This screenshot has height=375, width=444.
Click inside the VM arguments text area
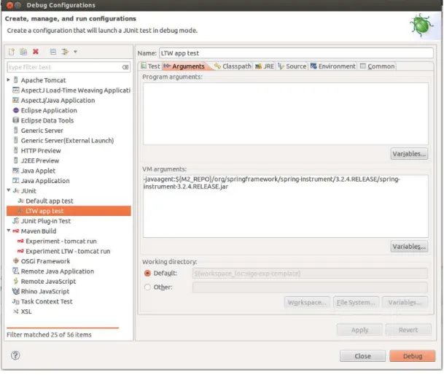[x=286, y=206]
